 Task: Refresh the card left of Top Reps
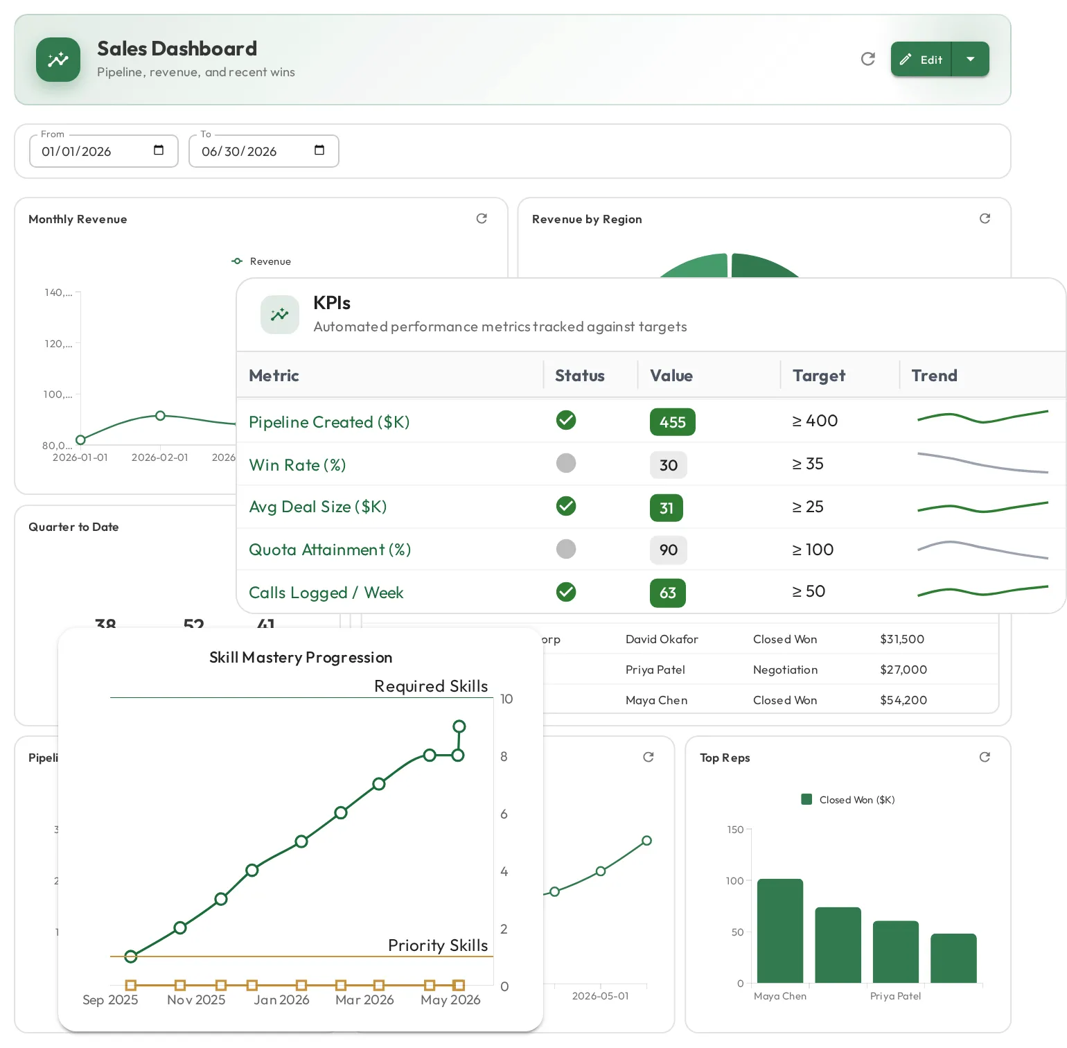click(649, 757)
